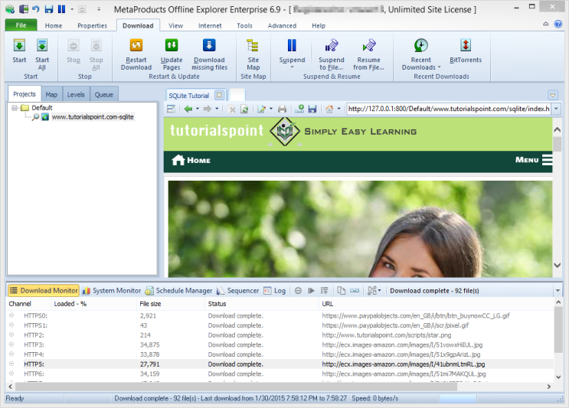
Task: Click the browser Refresh icon
Action: pyautogui.click(x=244, y=109)
